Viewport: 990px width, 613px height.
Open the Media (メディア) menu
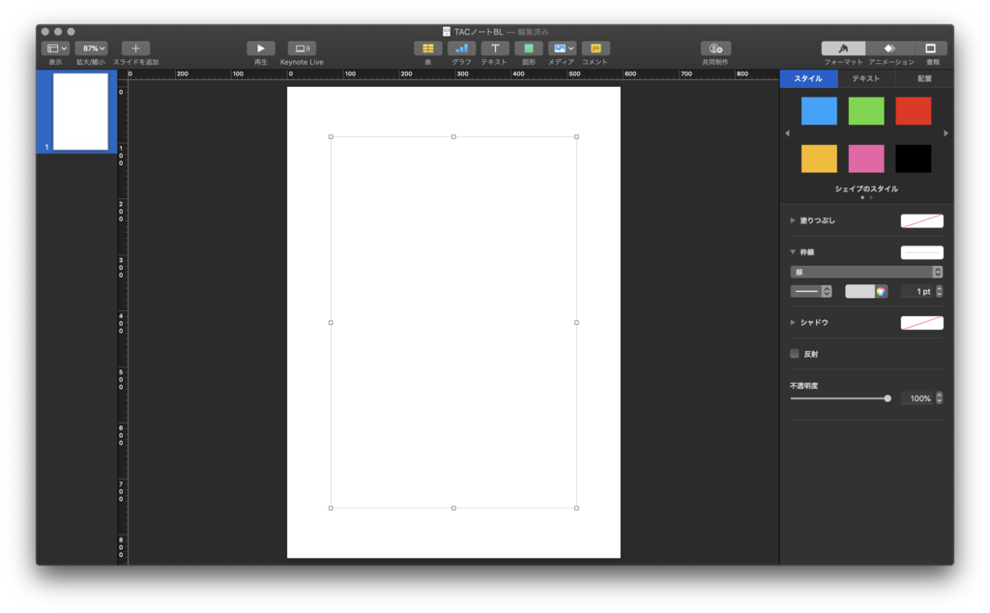[x=562, y=48]
